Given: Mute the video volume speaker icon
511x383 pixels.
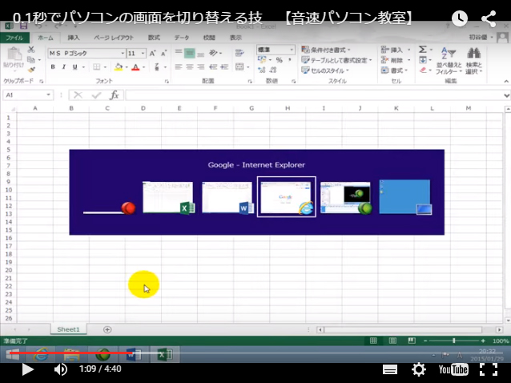Looking at the screenshot, I should [61, 369].
